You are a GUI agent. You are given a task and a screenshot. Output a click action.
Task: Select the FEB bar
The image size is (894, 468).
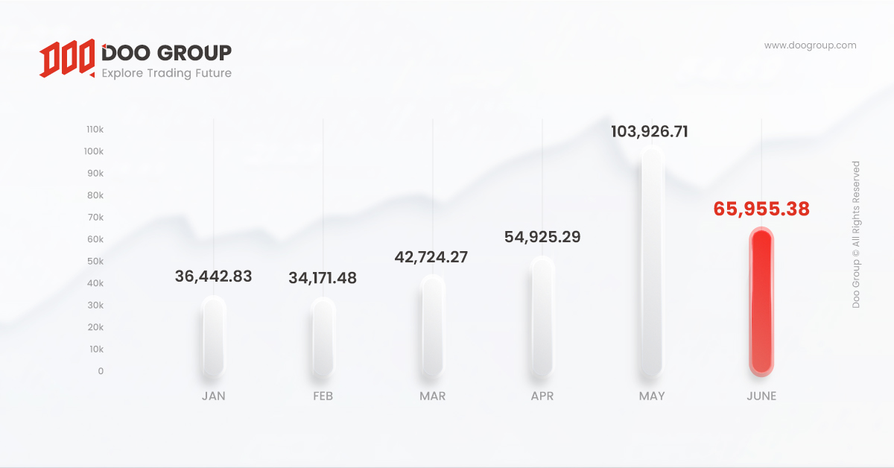(323, 337)
